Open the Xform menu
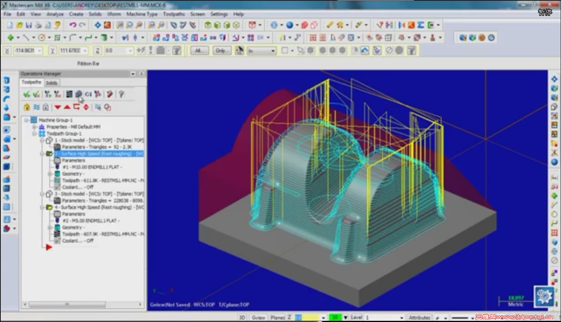The image size is (561, 322). [114, 14]
